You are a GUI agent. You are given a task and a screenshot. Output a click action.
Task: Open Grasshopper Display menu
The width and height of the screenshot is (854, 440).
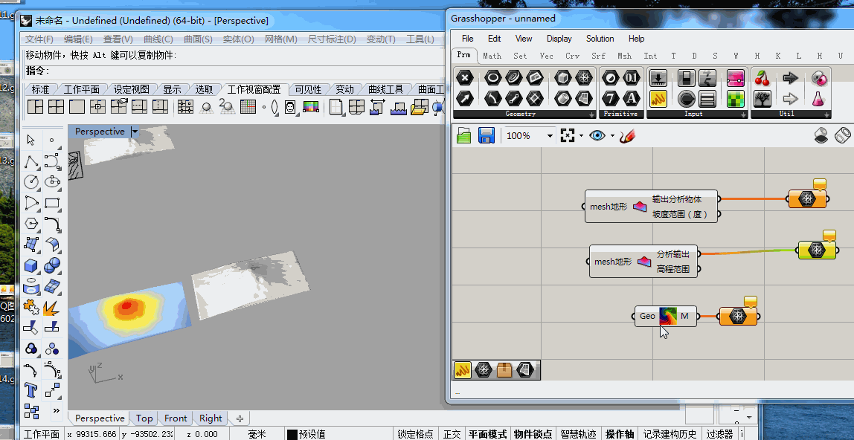[x=559, y=39]
